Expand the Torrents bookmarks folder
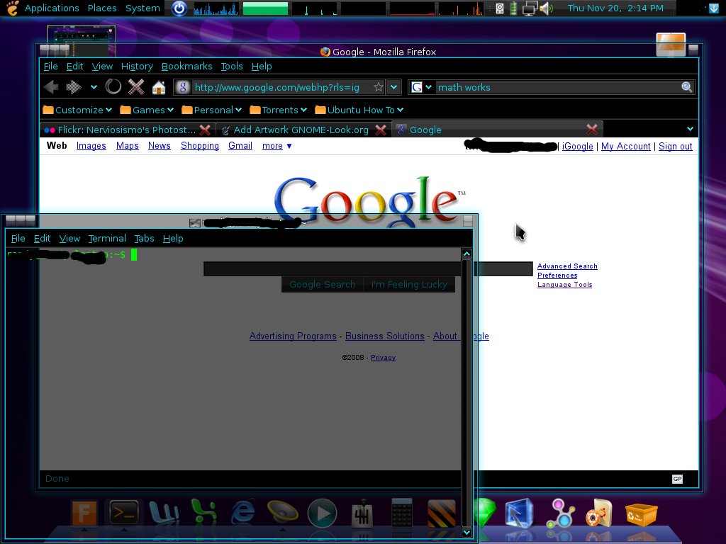 pos(278,110)
